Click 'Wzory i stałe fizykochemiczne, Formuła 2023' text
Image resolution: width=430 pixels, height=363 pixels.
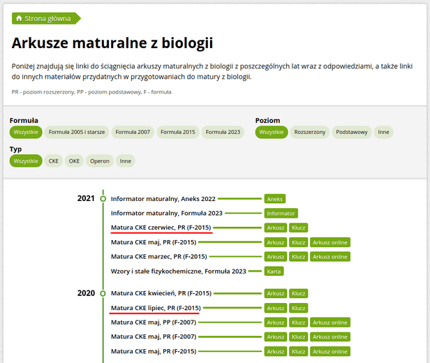(x=178, y=272)
